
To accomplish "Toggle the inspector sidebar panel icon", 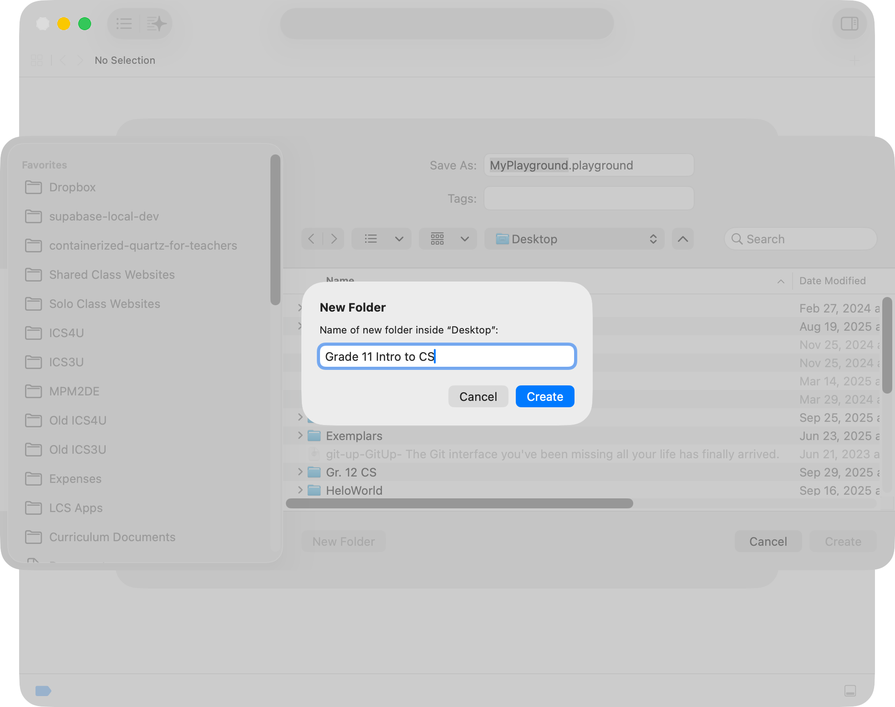I will click(x=849, y=24).
